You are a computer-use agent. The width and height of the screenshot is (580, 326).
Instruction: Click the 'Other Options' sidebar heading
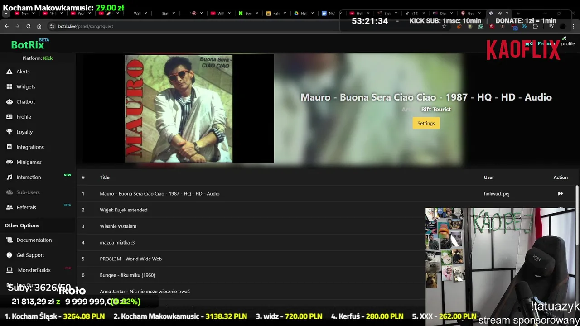(22, 225)
